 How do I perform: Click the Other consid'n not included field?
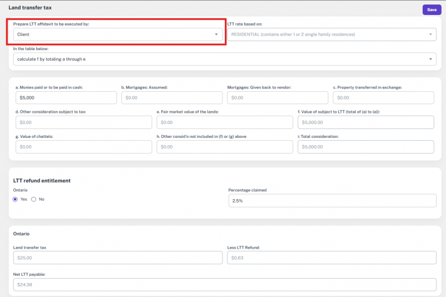[x=224, y=146]
